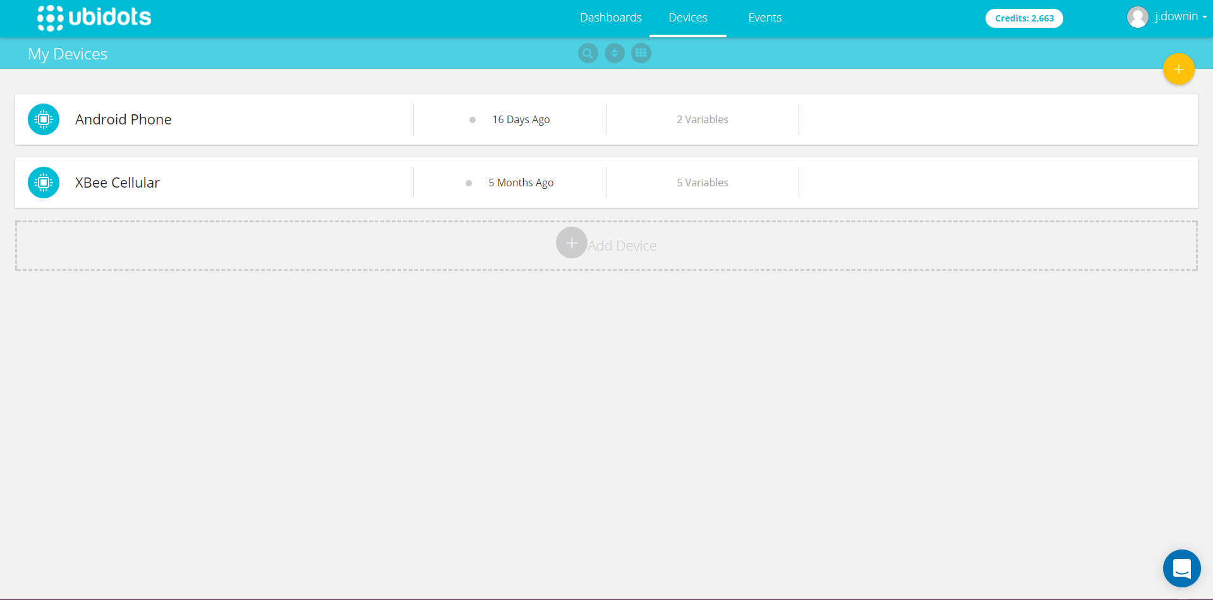The height and width of the screenshot is (600, 1213).
Task: Click the sort devices icon
Action: [614, 53]
